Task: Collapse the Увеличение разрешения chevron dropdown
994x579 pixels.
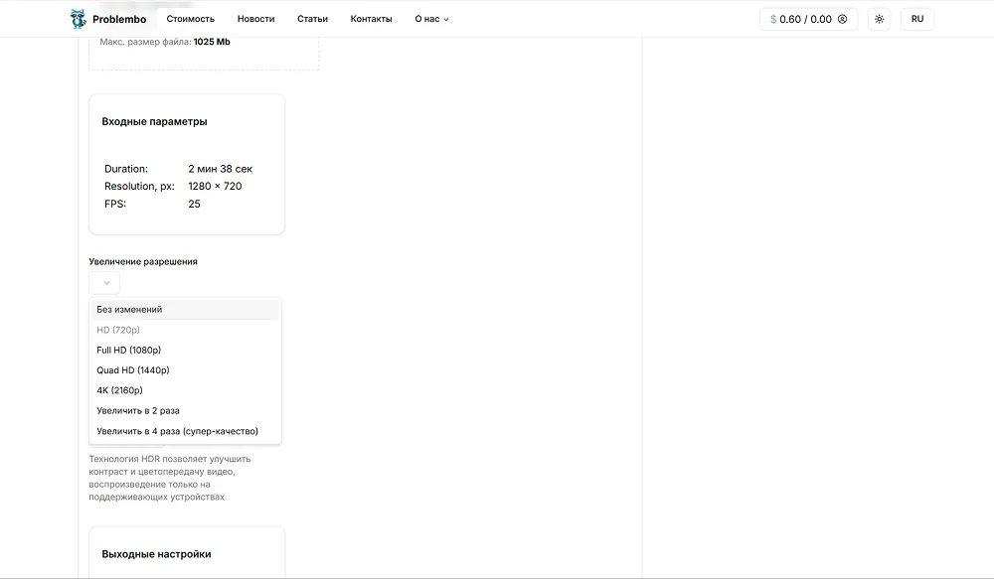Action: (x=105, y=283)
